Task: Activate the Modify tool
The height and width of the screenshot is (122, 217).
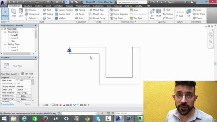Action: point(5,14)
